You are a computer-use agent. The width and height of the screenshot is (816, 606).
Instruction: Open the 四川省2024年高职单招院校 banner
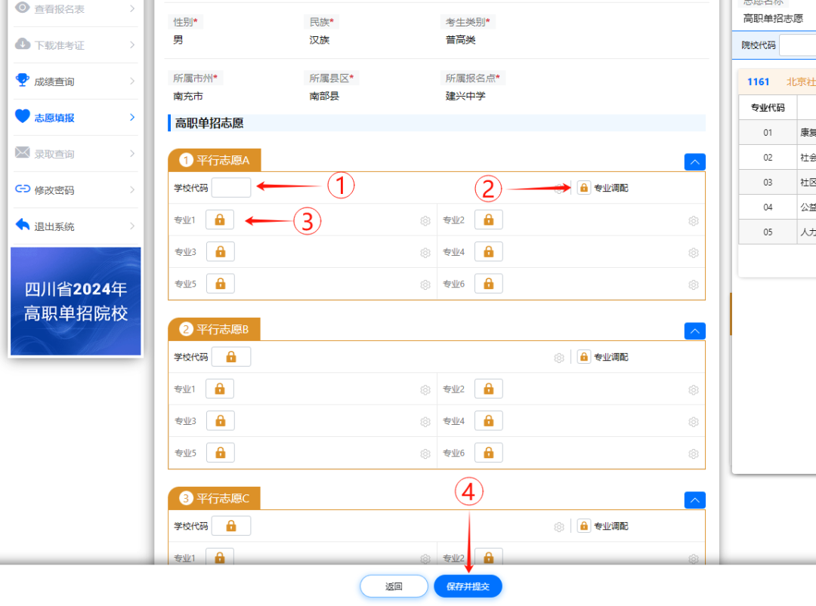click(76, 301)
